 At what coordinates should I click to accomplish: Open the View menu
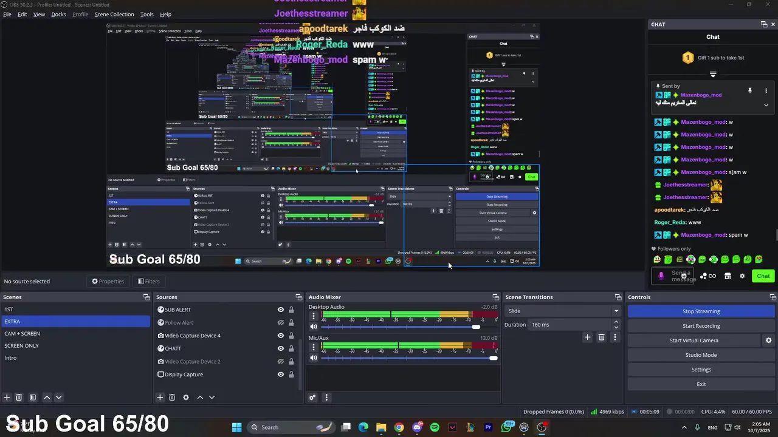pos(39,14)
